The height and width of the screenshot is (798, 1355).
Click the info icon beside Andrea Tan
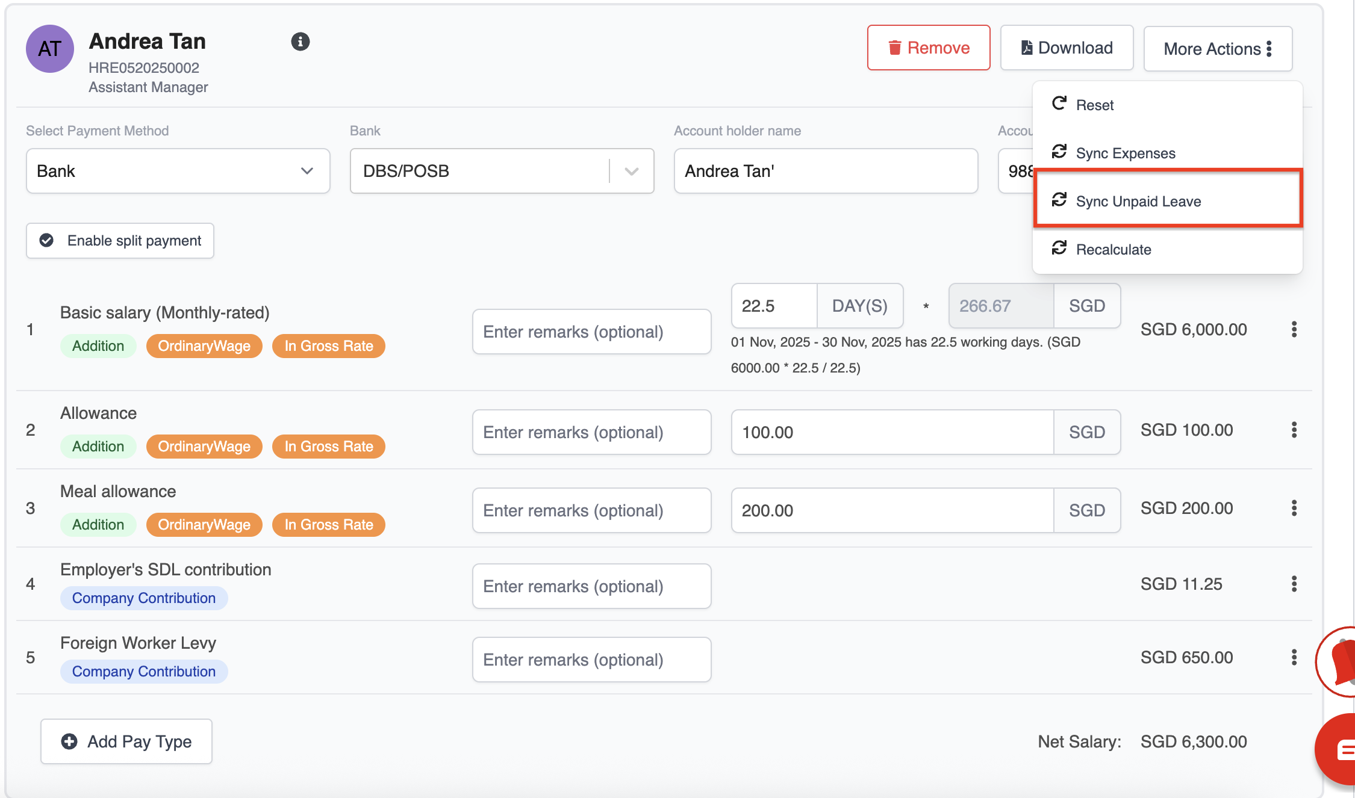pyautogui.click(x=300, y=42)
